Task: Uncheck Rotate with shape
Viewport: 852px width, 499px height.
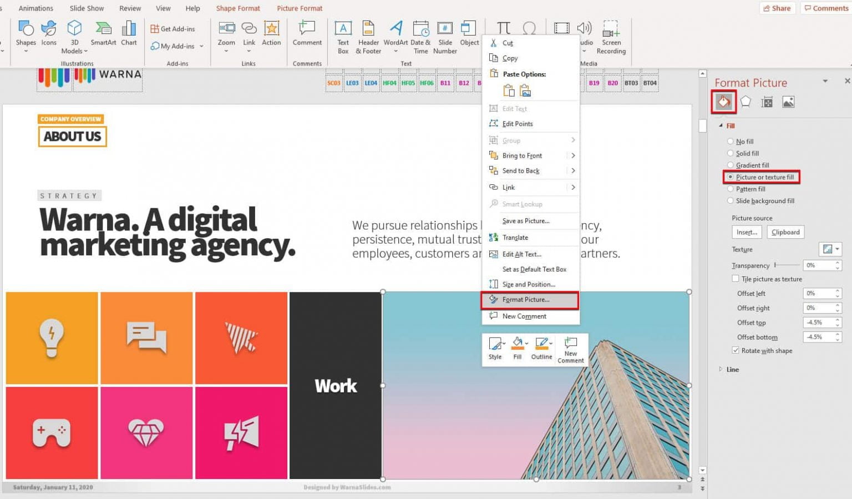Action: point(736,350)
